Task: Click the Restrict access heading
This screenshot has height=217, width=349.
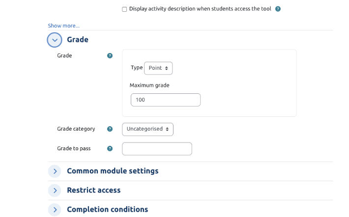Action: pos(93,190)
